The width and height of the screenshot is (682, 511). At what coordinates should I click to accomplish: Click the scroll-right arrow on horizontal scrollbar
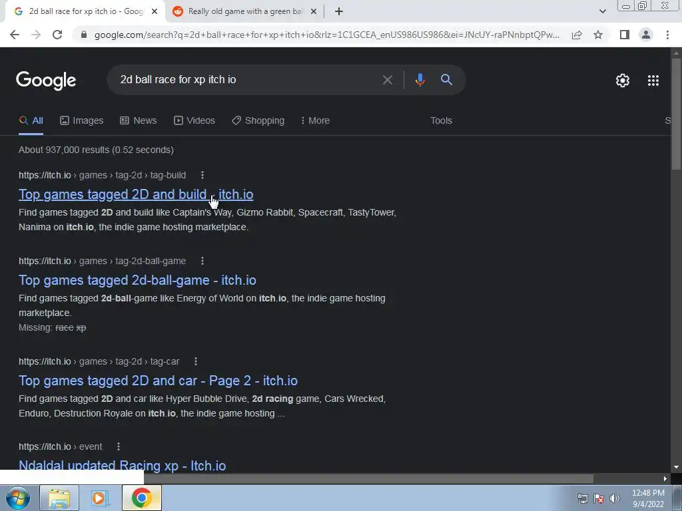[x=665, y=479]
